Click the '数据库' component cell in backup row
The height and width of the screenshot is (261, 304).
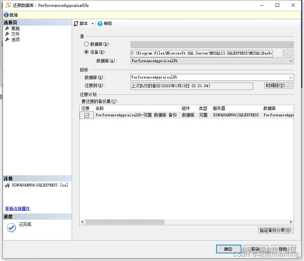pos(188,115)
